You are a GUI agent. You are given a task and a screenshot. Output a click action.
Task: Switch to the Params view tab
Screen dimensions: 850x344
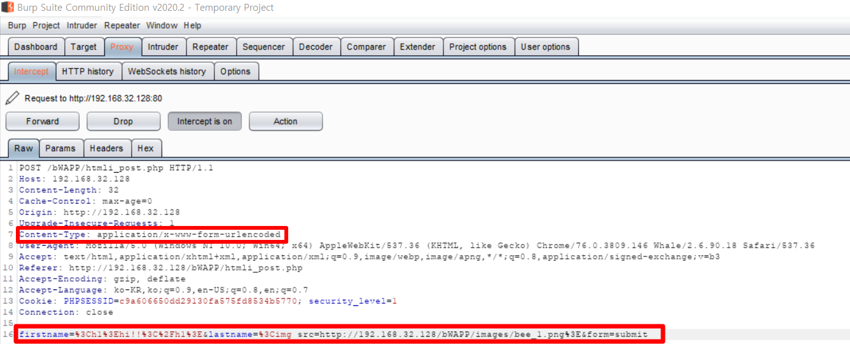coord(60,149)
